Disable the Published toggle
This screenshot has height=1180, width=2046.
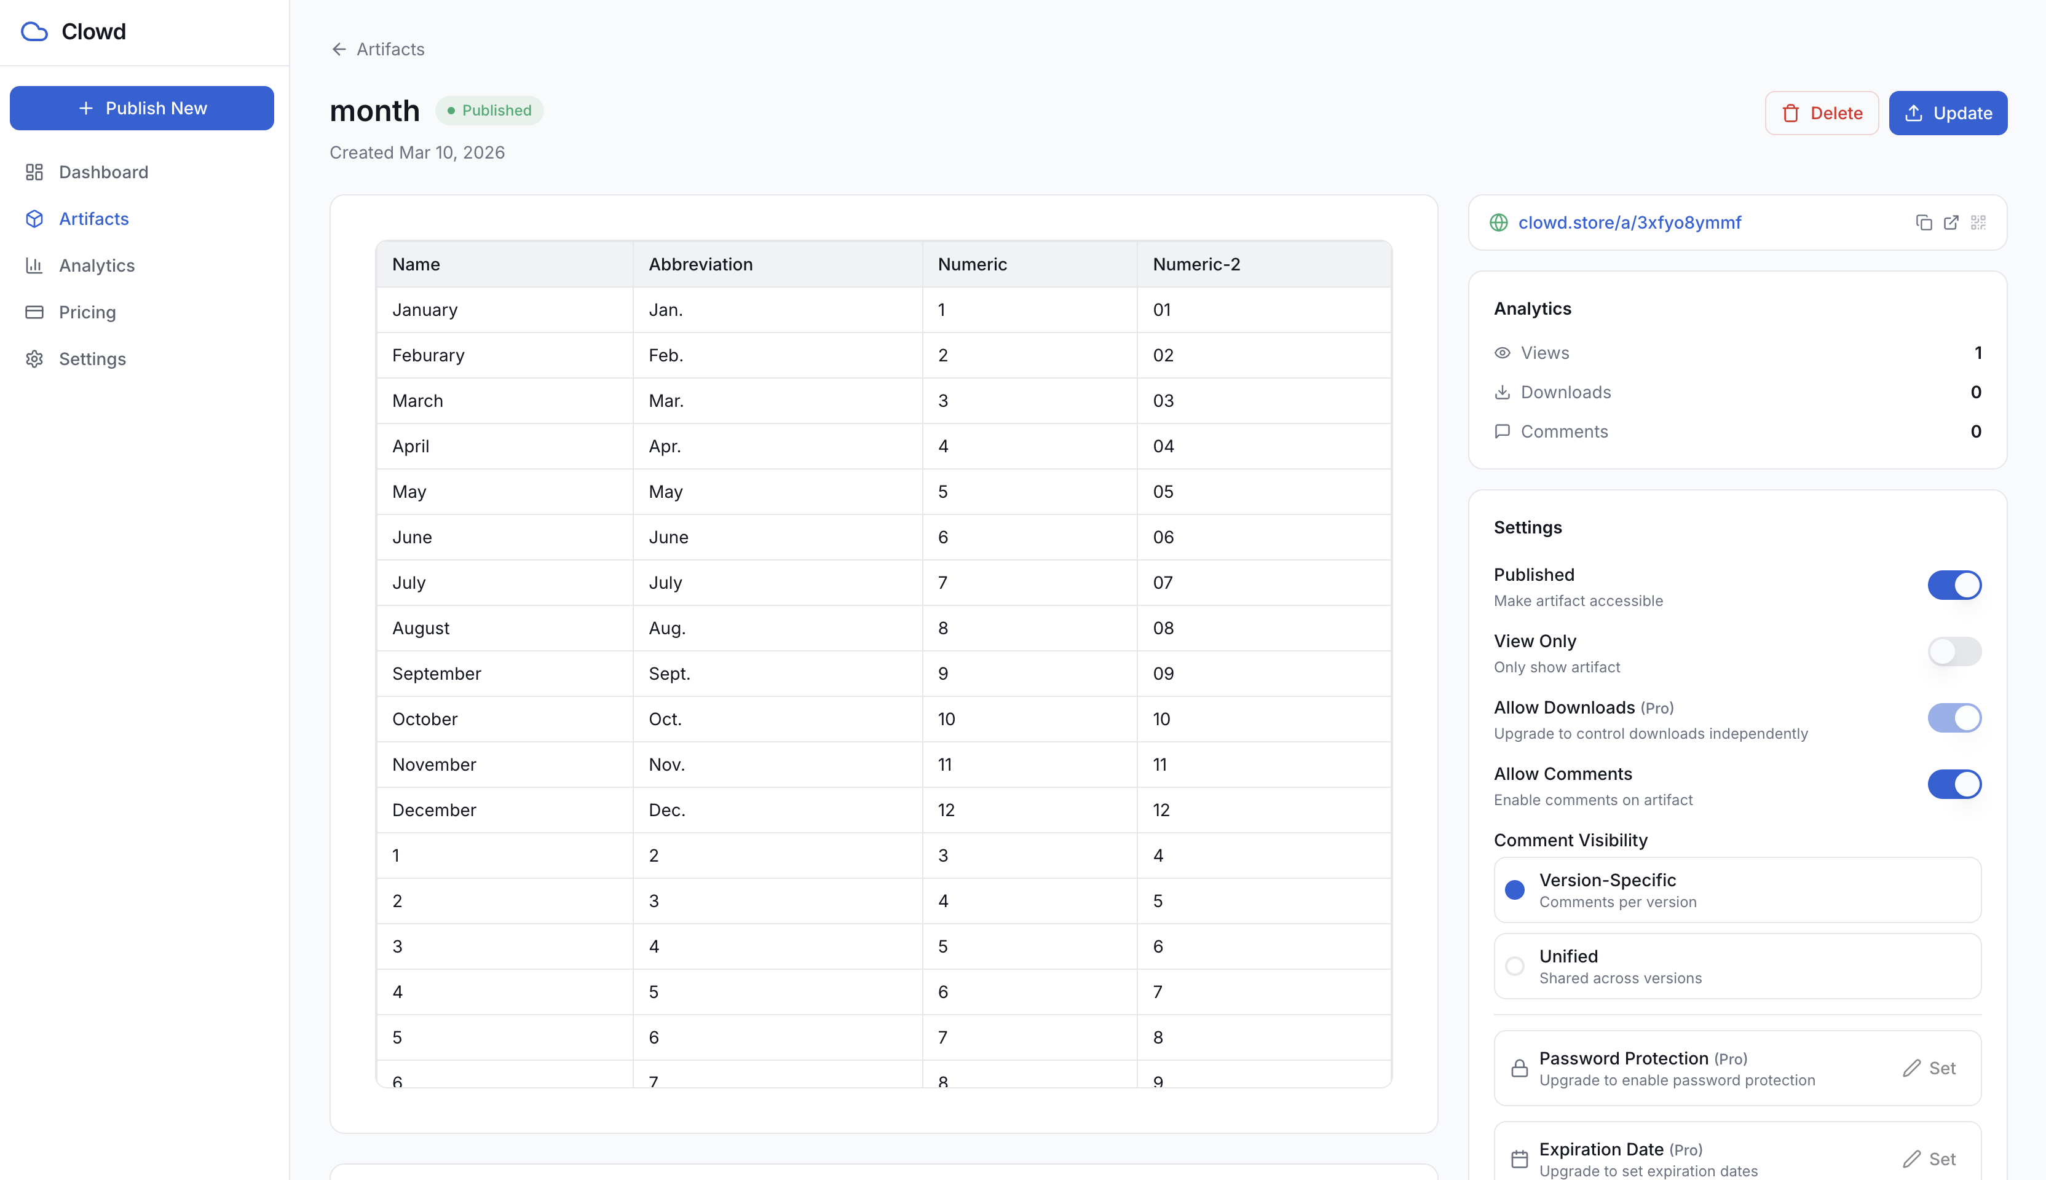click(1954, 584)
